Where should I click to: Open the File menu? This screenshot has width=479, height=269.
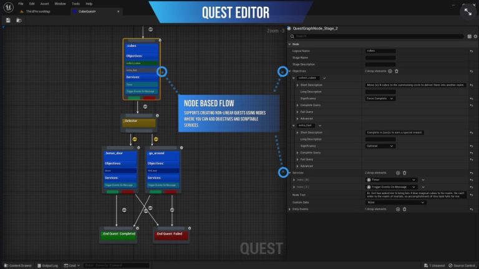[x=21, y=4]
